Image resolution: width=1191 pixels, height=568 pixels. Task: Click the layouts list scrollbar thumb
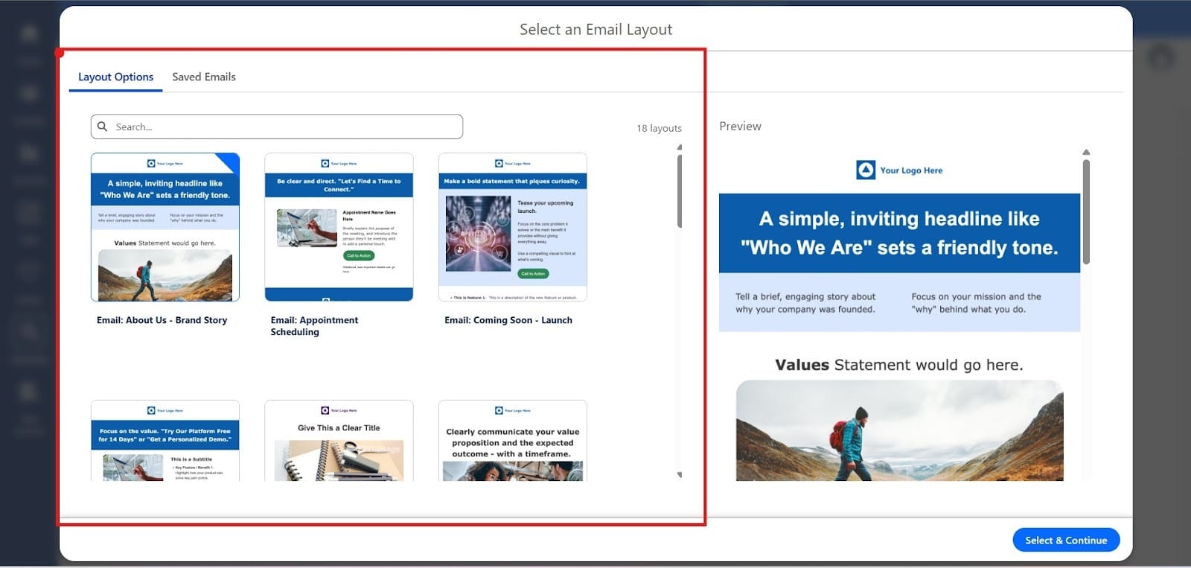[x=680, y=191]
